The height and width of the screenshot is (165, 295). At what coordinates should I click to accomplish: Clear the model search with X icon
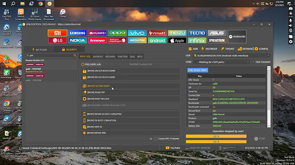(27, 55)
